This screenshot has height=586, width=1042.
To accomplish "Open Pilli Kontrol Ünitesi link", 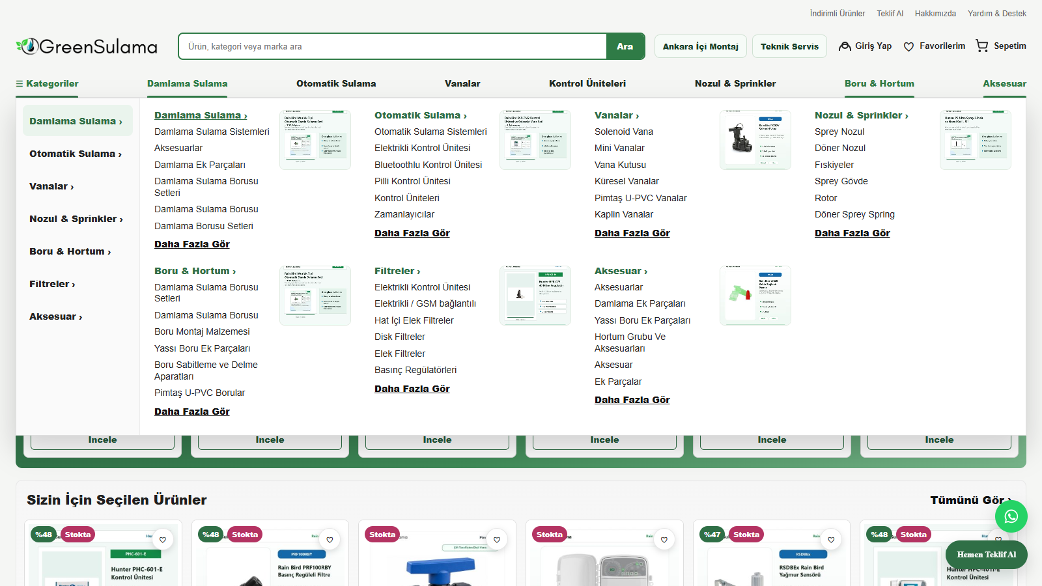I will click(x=412, y=181).
